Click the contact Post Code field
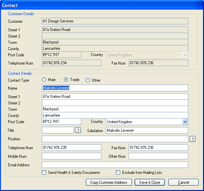 pyautogui.click(x=62, y=122)
